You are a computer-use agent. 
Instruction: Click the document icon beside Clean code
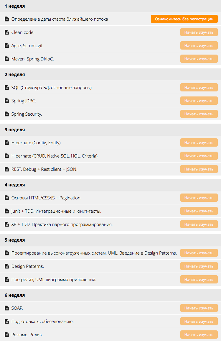click(x=7, y=32)
